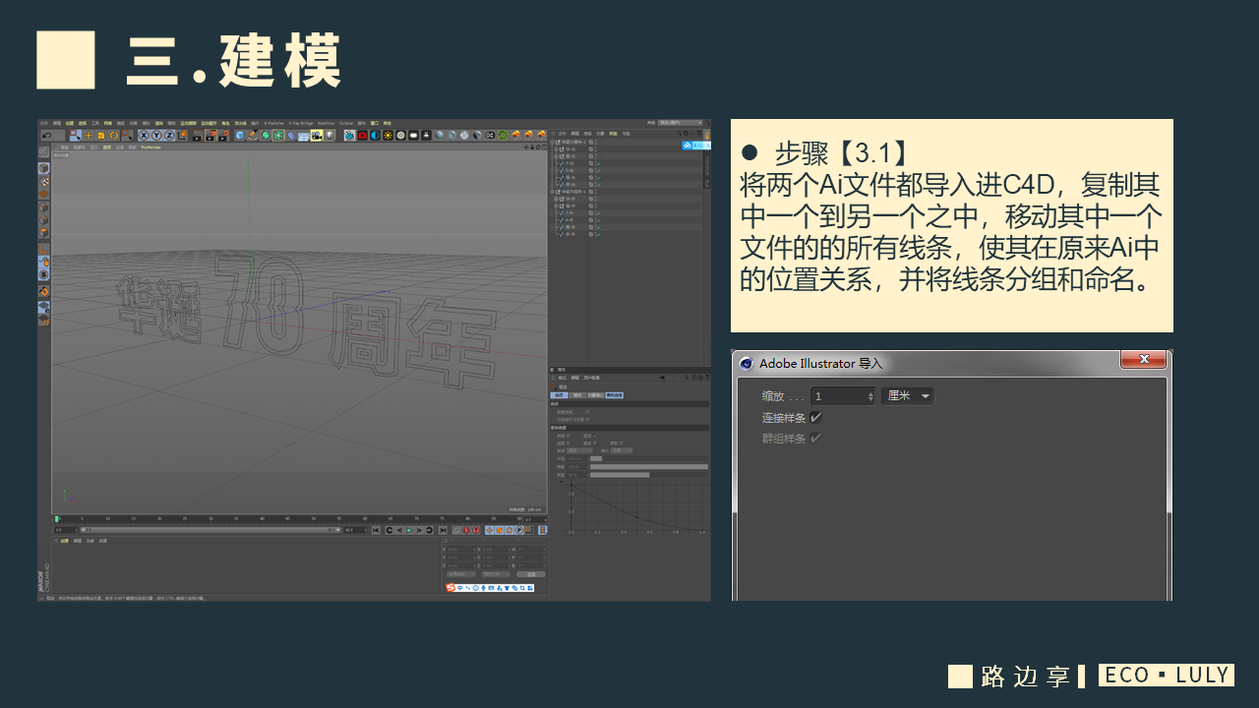Close the Adobe Illustrator 导入 dialog
The height and width of the screenshot is (708, 1259).
pyautogui.click(x=1143, y=361)
